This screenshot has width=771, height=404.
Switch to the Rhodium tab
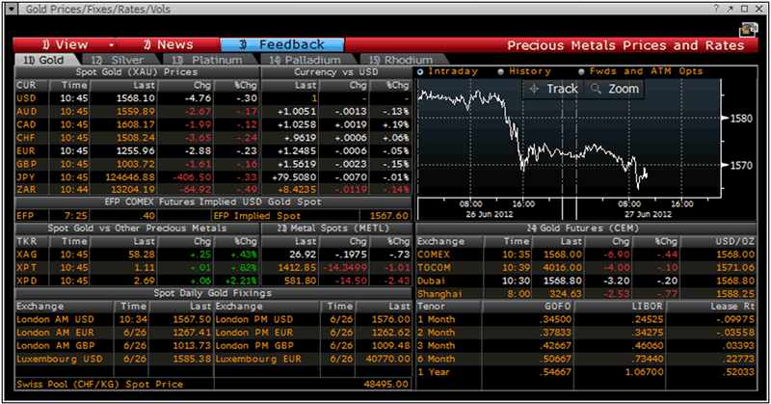[x=402, y=60]
